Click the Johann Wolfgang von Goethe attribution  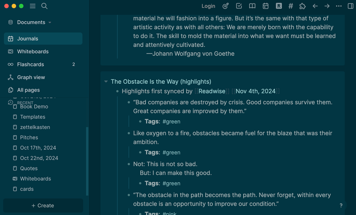coord(190,54)
